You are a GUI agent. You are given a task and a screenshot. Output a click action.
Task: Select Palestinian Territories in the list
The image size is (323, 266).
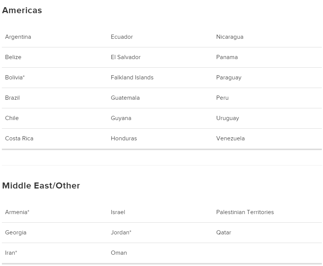pos(245,212)
